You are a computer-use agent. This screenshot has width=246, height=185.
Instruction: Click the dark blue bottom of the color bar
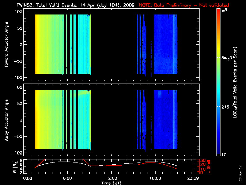tap(218, 152)
